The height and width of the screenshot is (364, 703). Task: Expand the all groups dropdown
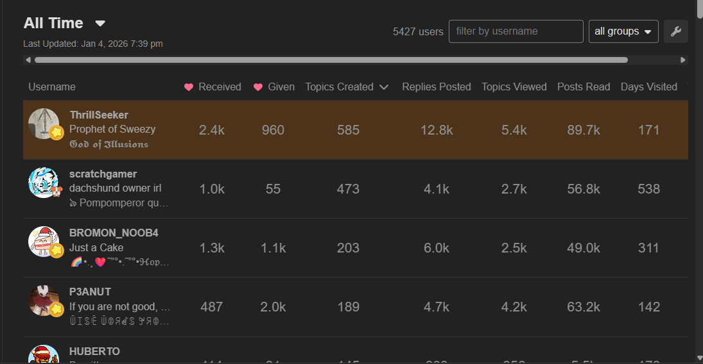coord(623,31)
